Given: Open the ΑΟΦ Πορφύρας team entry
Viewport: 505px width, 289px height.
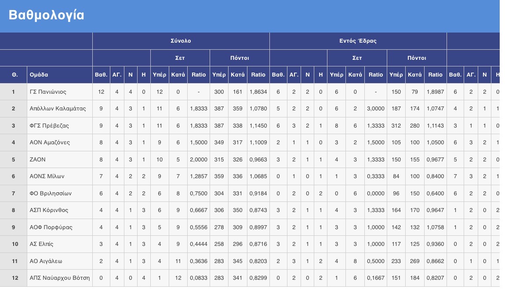Looking at the screenshot, I should pyautogui.click(x=51, y=227).
